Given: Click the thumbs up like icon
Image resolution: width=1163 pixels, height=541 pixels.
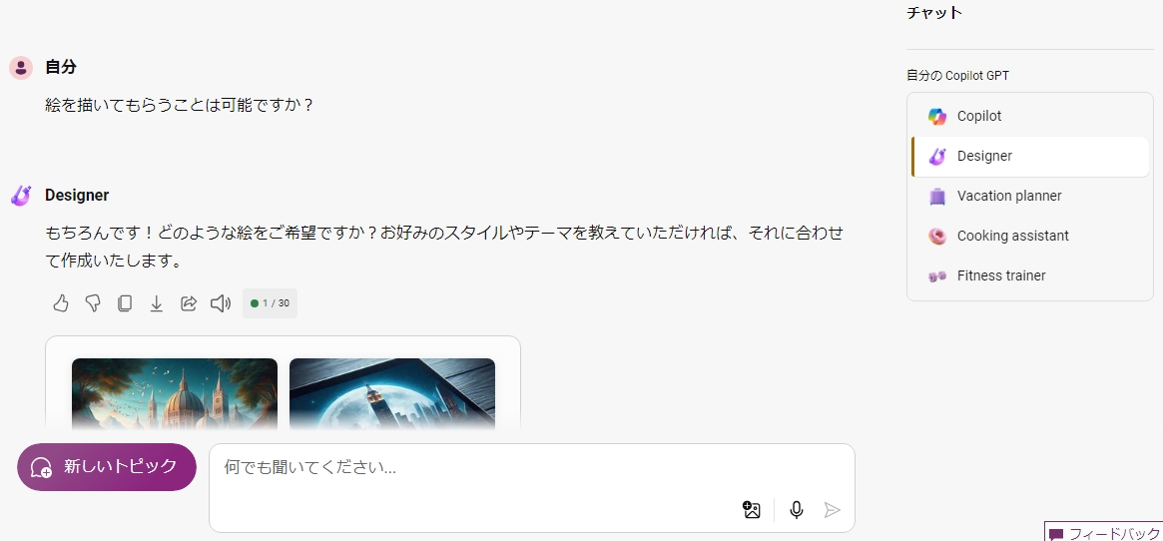Looking at the screenshot, I should (61, 302).
